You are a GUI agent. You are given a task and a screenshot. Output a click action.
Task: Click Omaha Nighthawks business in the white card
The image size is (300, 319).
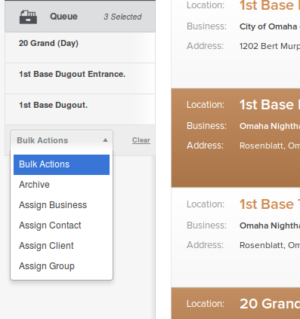click(x=270, y=225)
